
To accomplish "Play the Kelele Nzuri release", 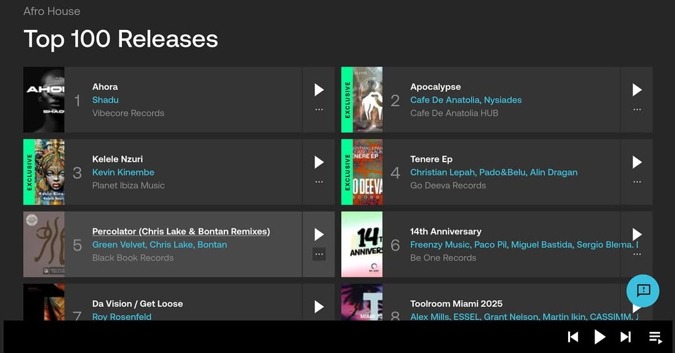I will click(319, 162).
